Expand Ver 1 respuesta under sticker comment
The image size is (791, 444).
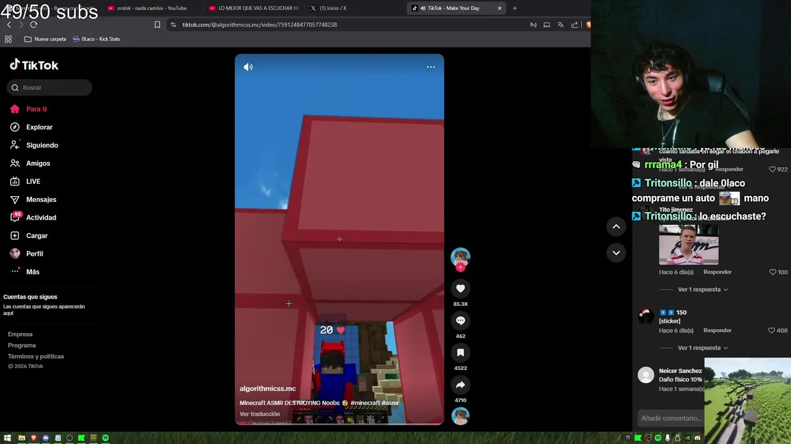pos(703,348)
